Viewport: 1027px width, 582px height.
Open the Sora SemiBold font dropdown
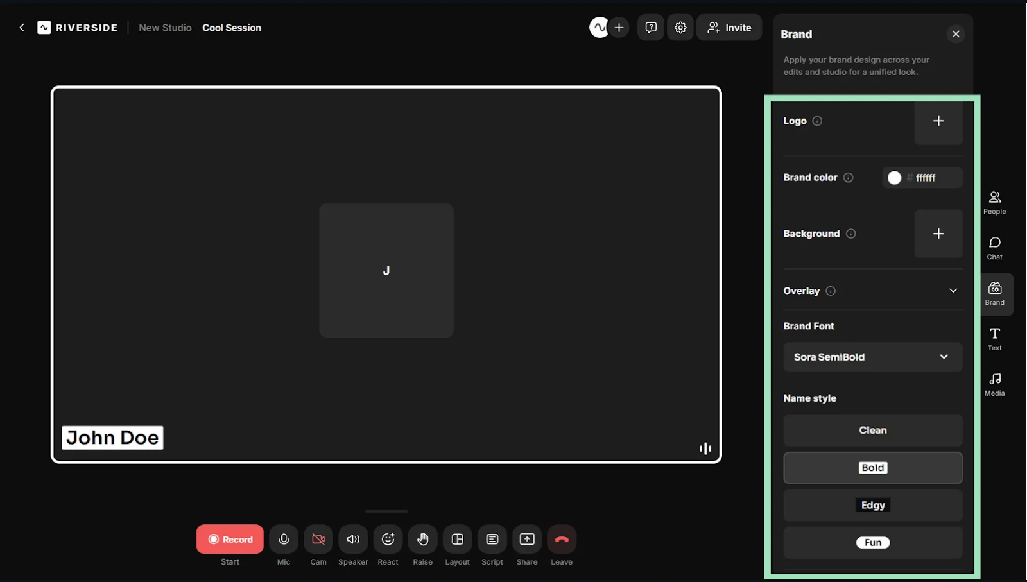(872, 357)
